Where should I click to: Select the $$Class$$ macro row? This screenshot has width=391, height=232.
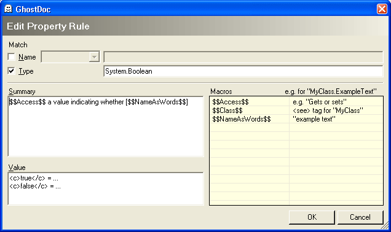296,110
